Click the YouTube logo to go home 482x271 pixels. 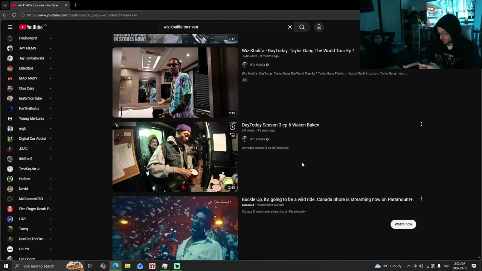click(31, 27)
